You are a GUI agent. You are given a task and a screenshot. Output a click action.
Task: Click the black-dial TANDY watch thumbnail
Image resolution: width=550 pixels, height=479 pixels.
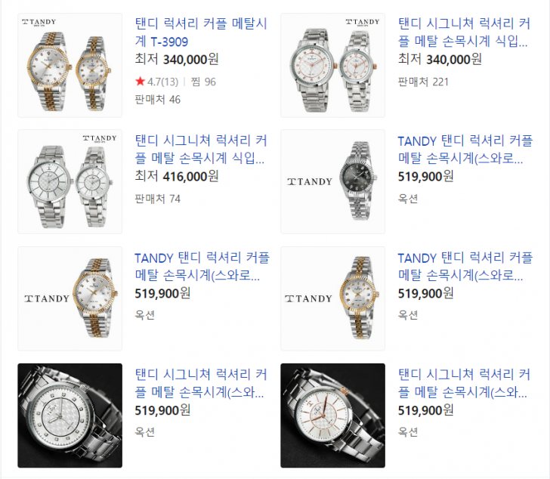coord(333,181)
